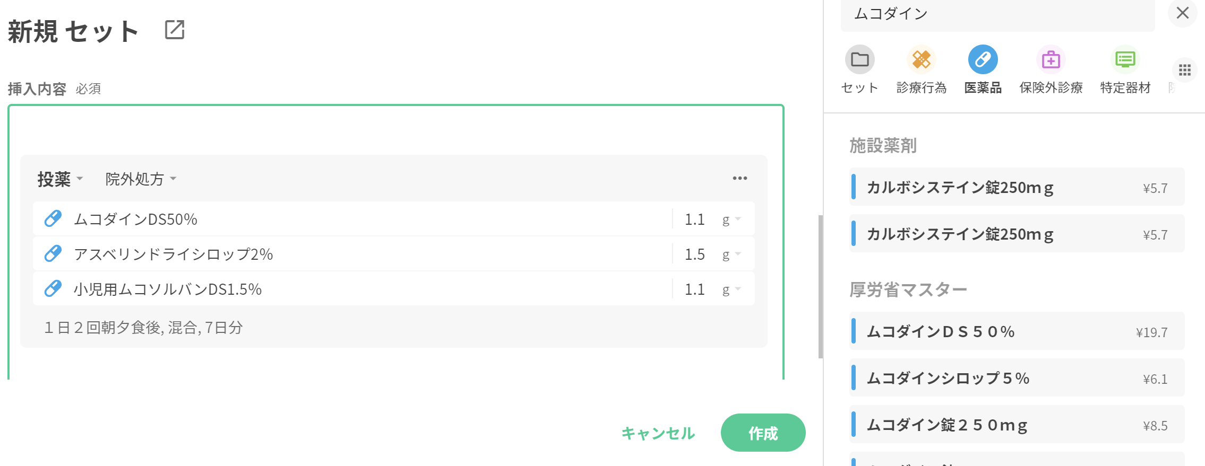Click the ムコダイン search field

(x=997, y=14)
